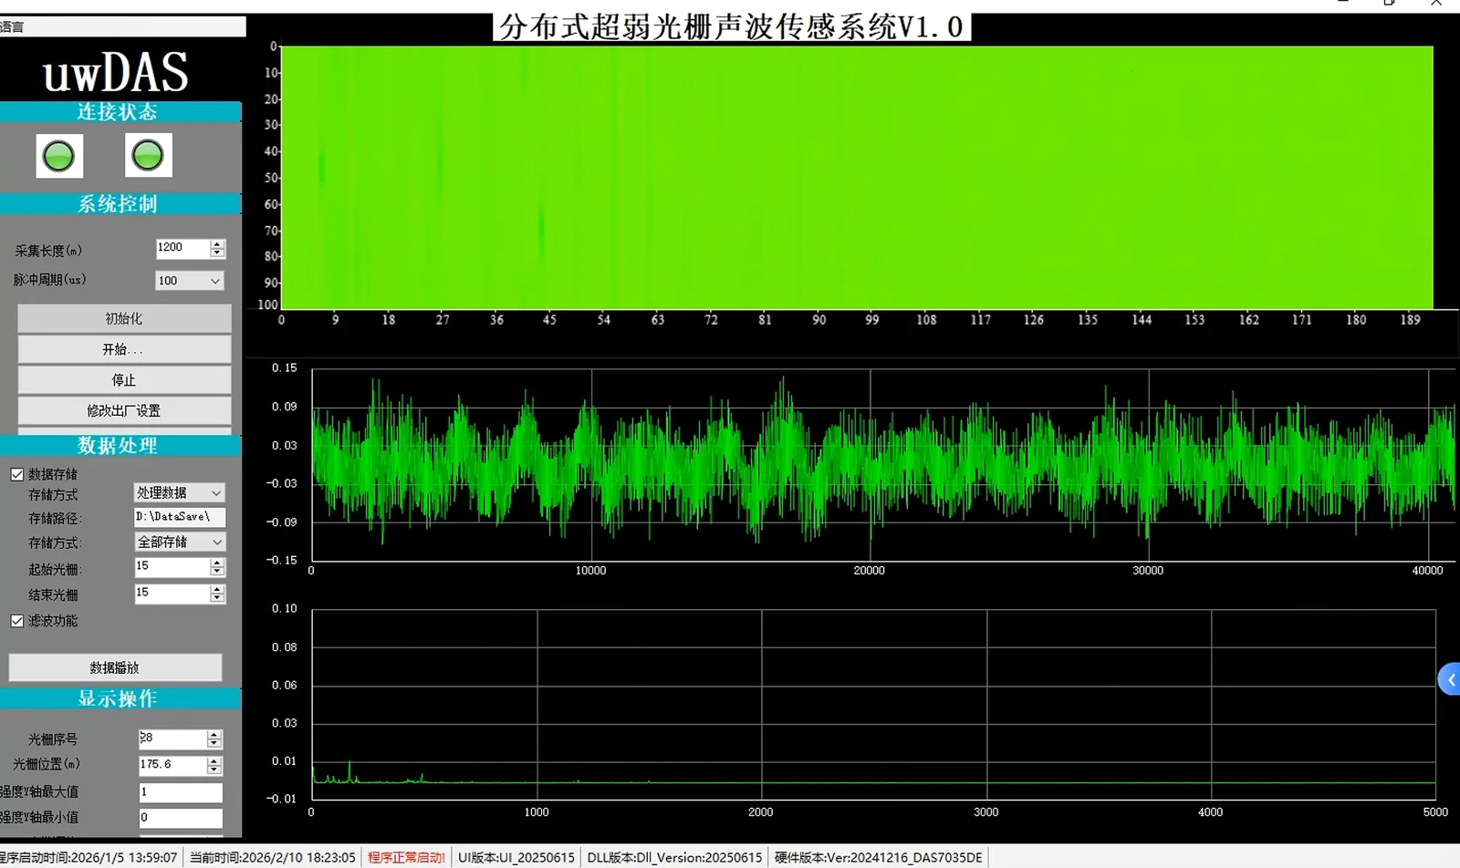Decrease 光栅位置(m) with the down arrow
This screenshot has width=1460, height=868.
(x=214, y=770)
